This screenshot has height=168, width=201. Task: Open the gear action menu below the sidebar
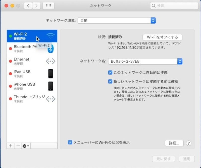click(x=24, y=146)
